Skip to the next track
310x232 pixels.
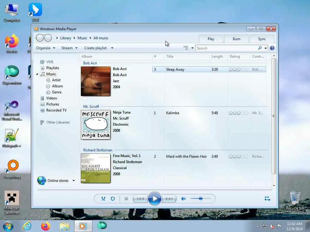coord(169,199)
